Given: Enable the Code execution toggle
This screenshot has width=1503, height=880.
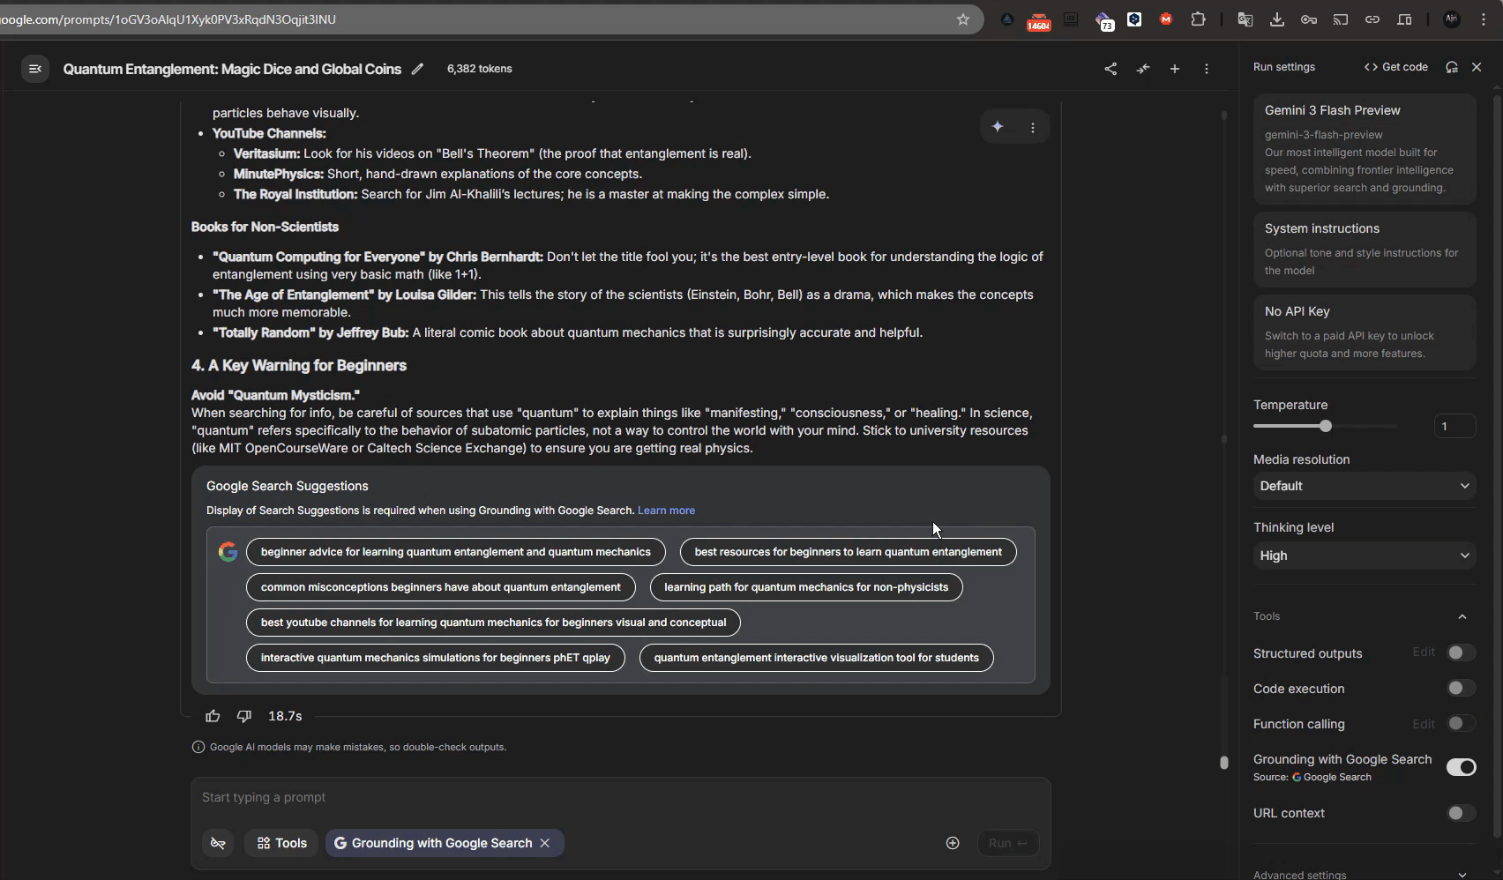Looking at the screenshot, I should coord(1461,689).
